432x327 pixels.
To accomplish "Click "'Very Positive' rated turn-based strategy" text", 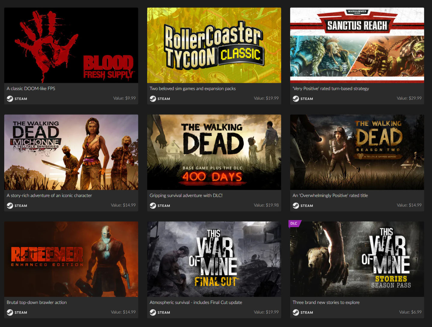I will click(x=331, y=89).
